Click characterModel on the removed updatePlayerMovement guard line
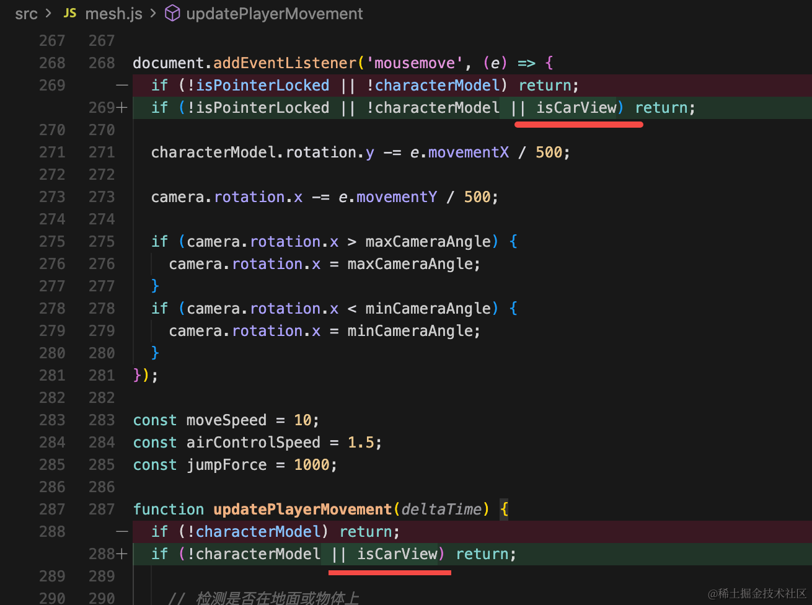Viewport: 812px width, 605px height. (258, 531)
